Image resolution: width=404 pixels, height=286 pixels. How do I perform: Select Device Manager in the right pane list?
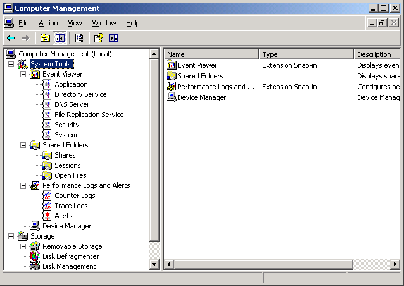tap(201, 98)
